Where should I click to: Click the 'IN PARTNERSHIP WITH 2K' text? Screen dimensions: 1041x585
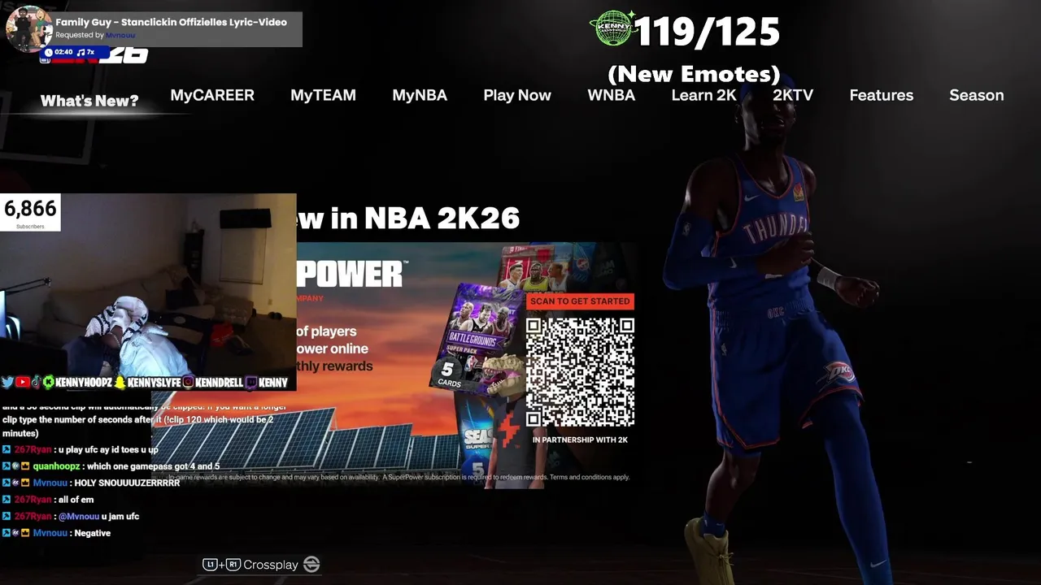580,440
